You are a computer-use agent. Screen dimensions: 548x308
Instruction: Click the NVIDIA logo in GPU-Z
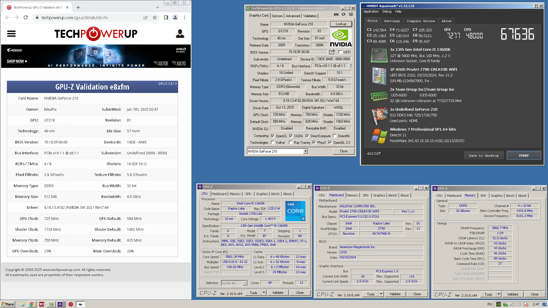pyautogui.click(x=341, y=38)
